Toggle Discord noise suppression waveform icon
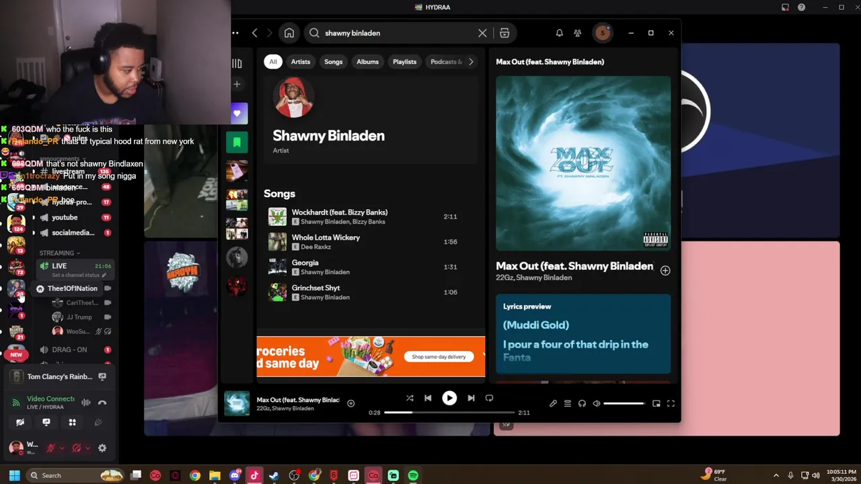 coord(86,403)
